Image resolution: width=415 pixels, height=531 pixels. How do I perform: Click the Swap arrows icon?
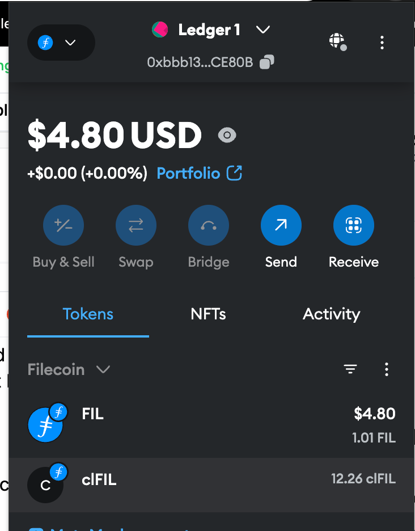135,225
